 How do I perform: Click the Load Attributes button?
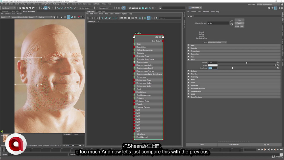234,145
